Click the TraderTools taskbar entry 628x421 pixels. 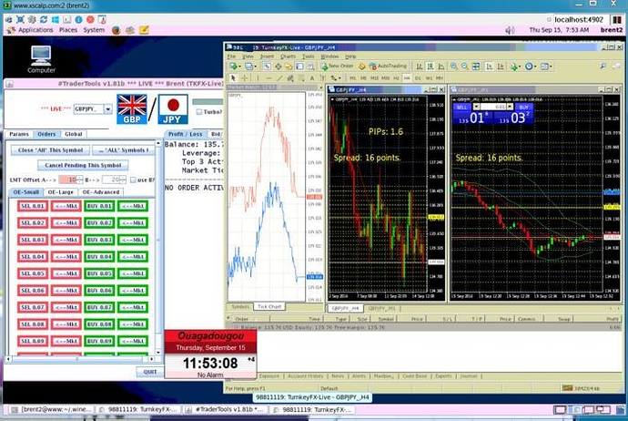tap(226, 409)
